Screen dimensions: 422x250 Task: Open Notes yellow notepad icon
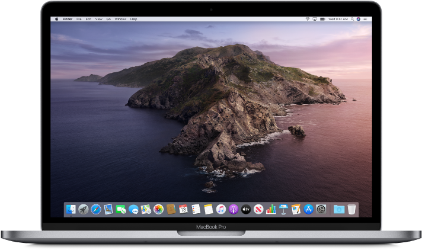pyautogui.click(x=209, y=209)
